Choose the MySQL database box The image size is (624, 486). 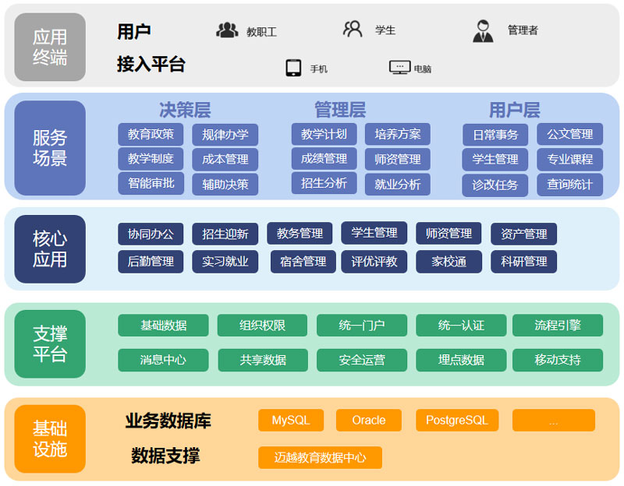click(x=291, y=420)
